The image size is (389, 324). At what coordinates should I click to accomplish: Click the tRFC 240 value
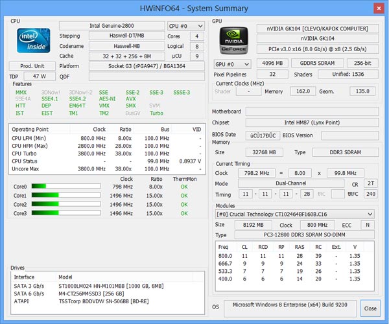[371, 194]
